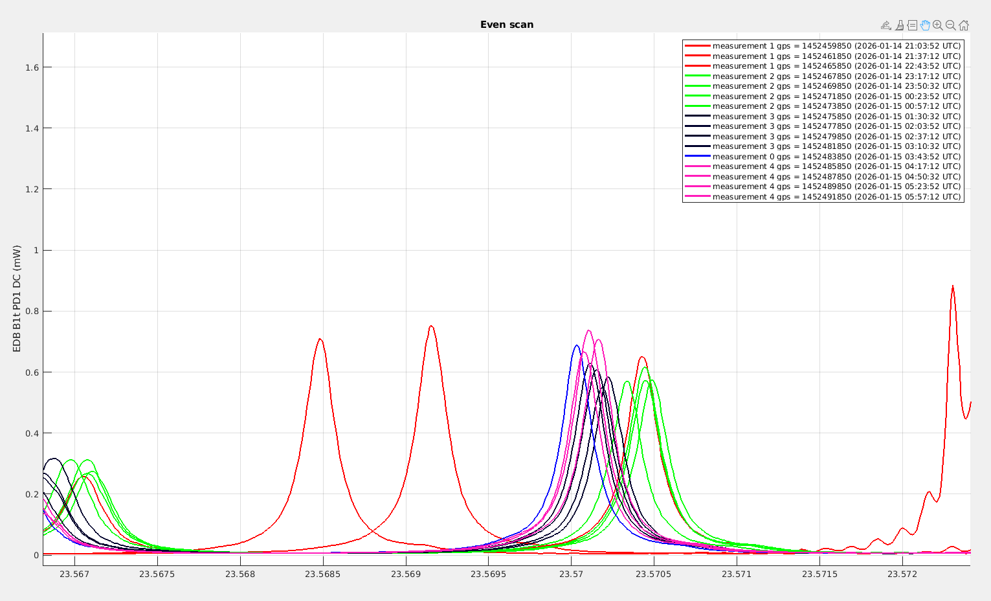
Task: Click legend entry measurement 0 gps = 1452483850
Action: click(x=836, y=157)
